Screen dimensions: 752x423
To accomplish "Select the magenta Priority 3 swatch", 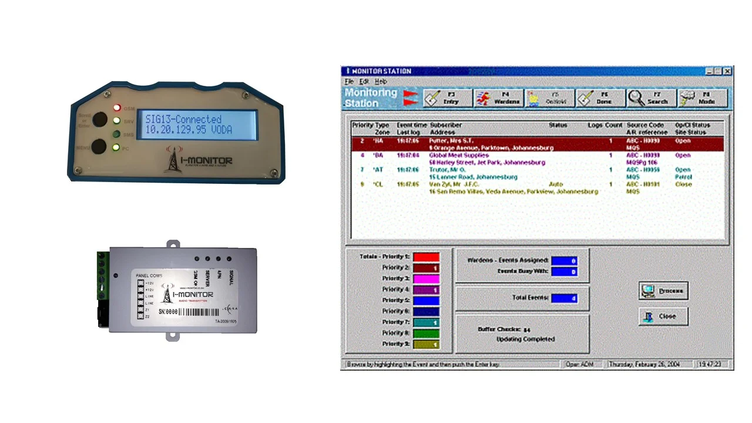I will pyautogui.click(x=426, y=278).
